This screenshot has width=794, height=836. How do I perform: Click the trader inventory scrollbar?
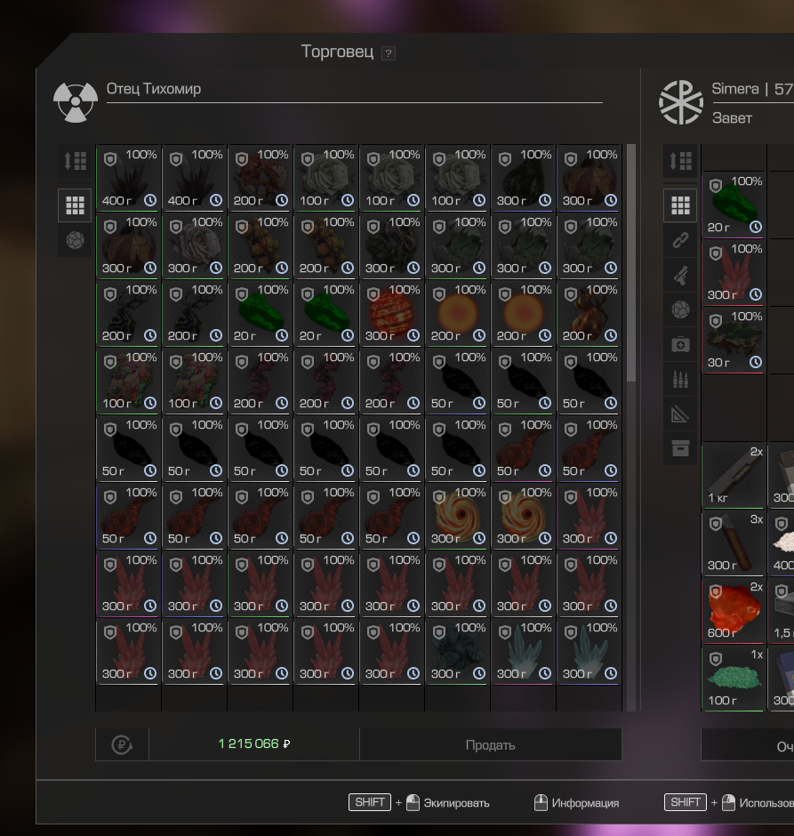pos(631,262)
